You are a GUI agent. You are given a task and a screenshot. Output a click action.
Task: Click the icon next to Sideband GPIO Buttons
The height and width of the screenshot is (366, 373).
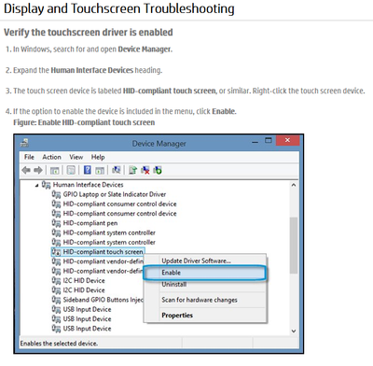(x=56, y=300)
